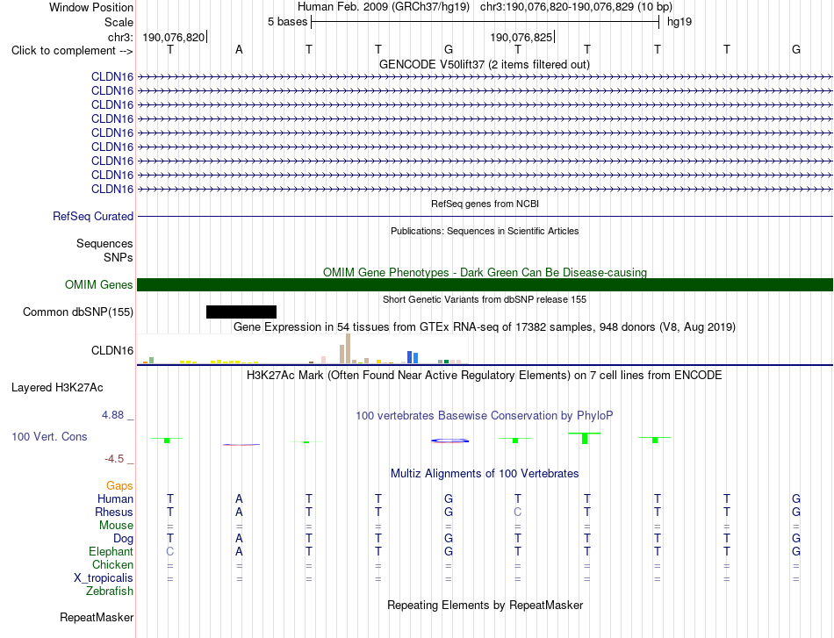
Task: Open H3K27Ac Mark track title
Action: pos(485,376)
